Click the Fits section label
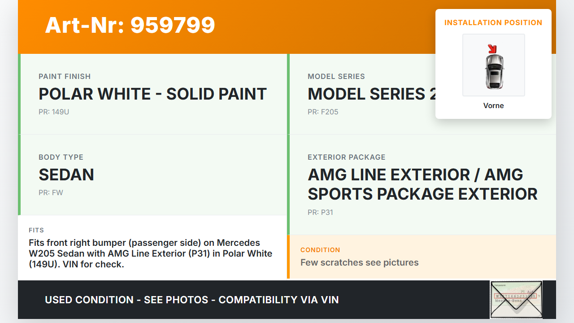574x323 pixels. point(36,230)
